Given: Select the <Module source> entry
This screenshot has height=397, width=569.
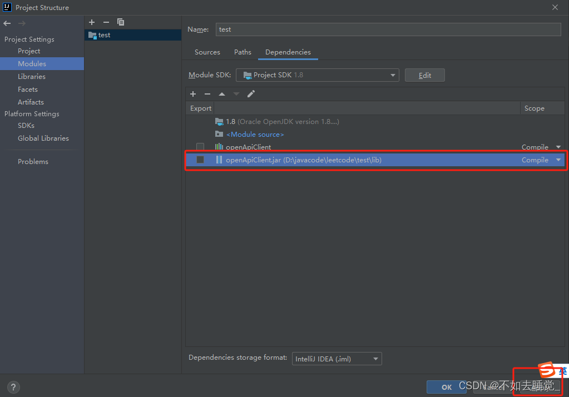Looking at the screenshot, I should tap(255, 134).
